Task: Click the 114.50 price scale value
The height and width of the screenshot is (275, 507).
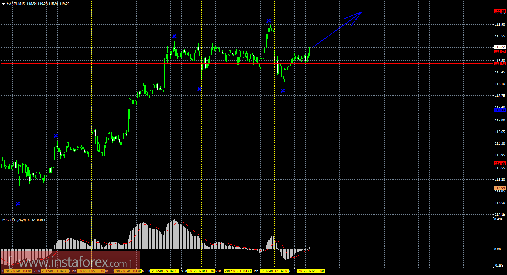Action: click(x=499, y=203)
